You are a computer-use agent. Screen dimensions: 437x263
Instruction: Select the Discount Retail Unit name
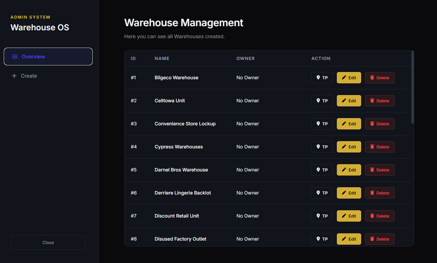[177, 216]
